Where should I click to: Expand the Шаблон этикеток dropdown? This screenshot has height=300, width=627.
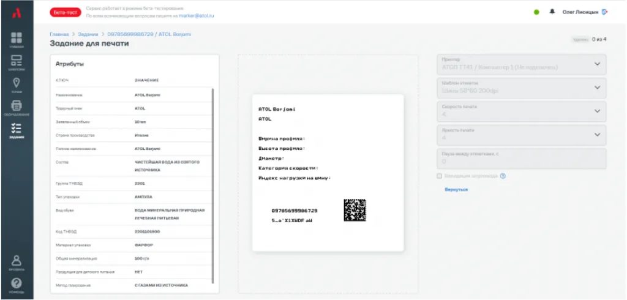click(522, 88)
